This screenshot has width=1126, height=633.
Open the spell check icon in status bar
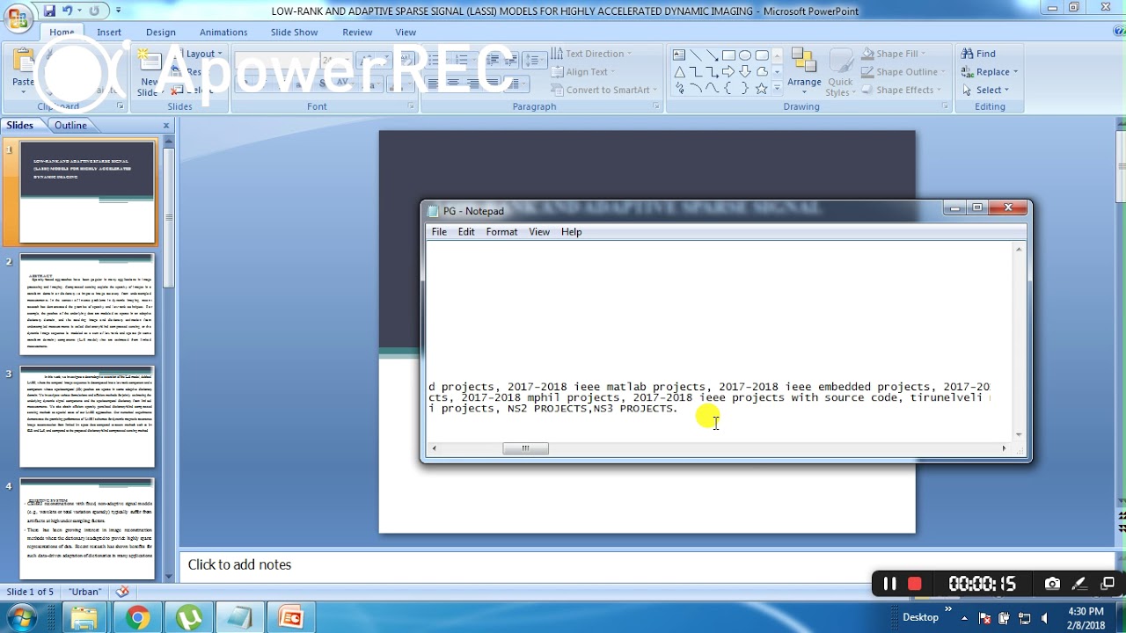coord(122,592)
